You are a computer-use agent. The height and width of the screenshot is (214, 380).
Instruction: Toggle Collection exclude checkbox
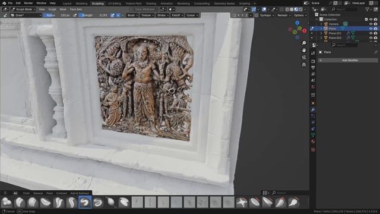(366, 20)
